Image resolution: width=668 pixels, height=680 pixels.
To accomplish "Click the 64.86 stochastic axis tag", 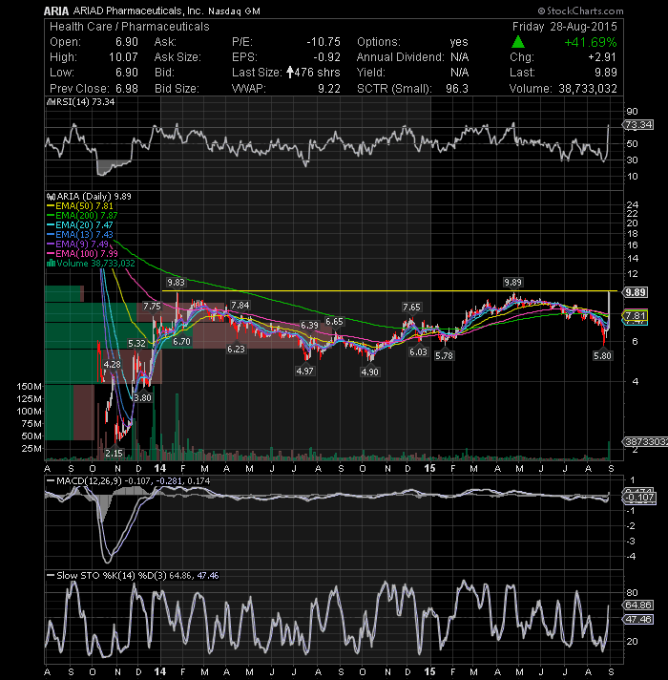I will pyautogui.click(x=638, y=605).
